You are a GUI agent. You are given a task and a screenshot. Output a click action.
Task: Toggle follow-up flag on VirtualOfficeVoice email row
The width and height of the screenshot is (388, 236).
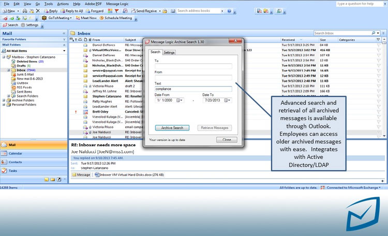[379, 50]
